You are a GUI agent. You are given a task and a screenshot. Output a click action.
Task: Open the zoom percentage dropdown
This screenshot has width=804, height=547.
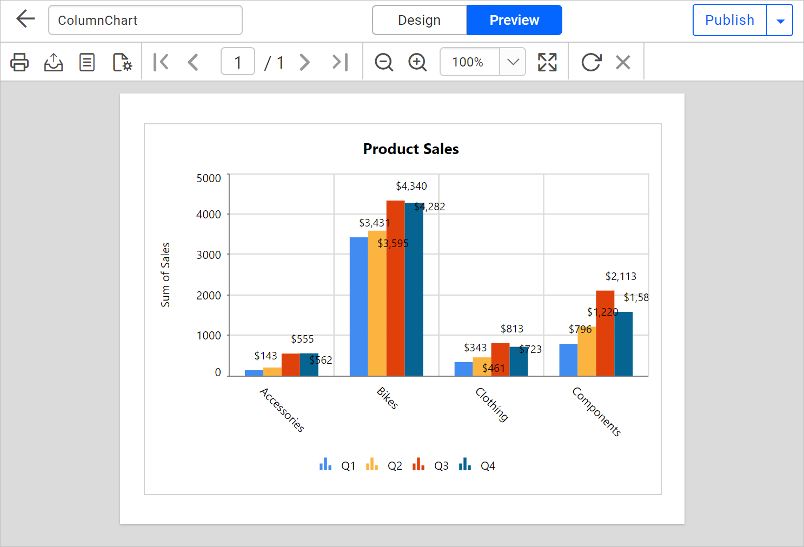tap(512, 62)
